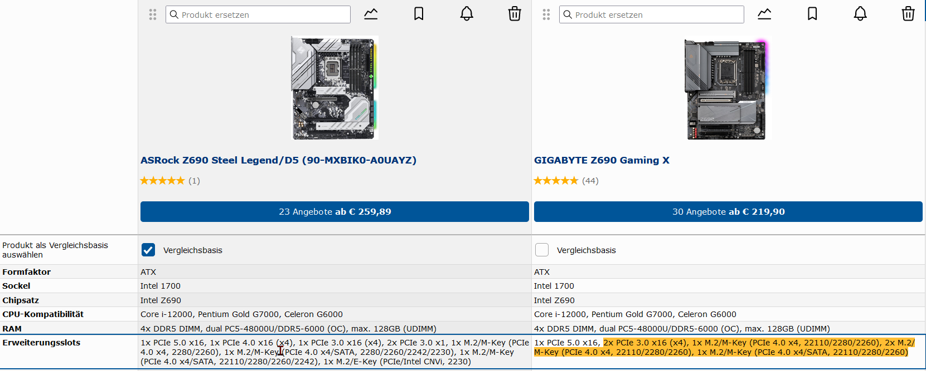Screen dimensions: 926x371
Task: Click ASRock Sockel value 'Intel 1700'
Action: pos(161,286)
